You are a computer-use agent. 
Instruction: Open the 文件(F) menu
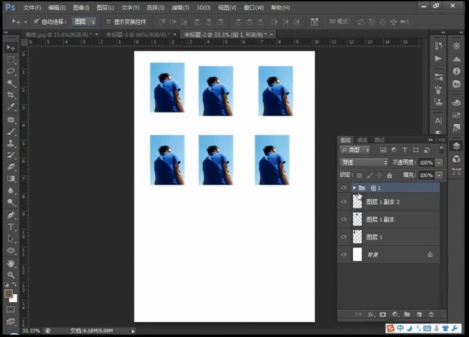31,8
